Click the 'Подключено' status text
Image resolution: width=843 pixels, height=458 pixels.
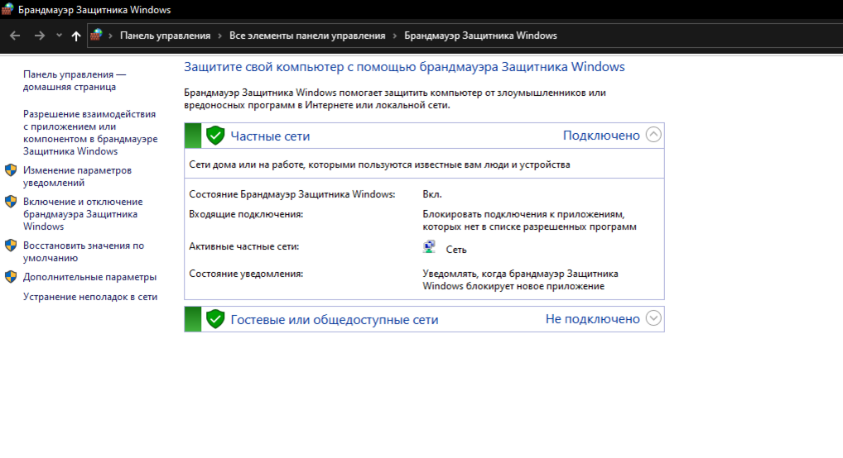[601, 136]
